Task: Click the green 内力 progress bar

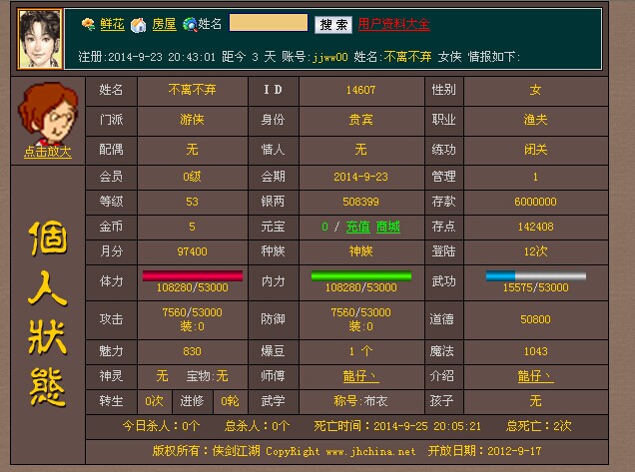Action: (361, 275)
